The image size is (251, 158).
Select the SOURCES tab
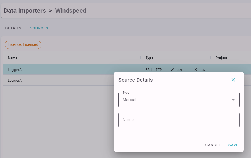(x=39, y=28)
